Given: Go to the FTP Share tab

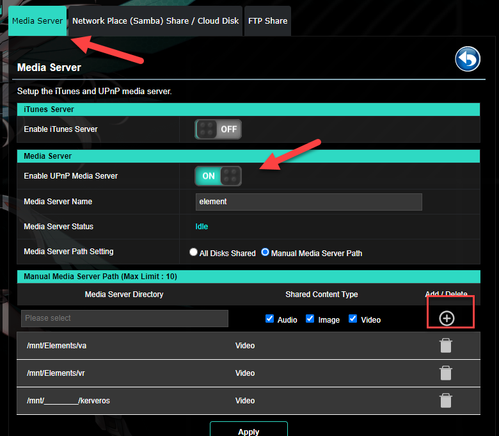Looking at the screenshot, I should tap(267, 20).
